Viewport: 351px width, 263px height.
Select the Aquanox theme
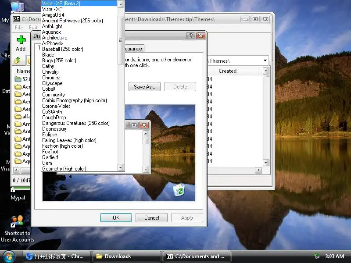tap(79, 32)
